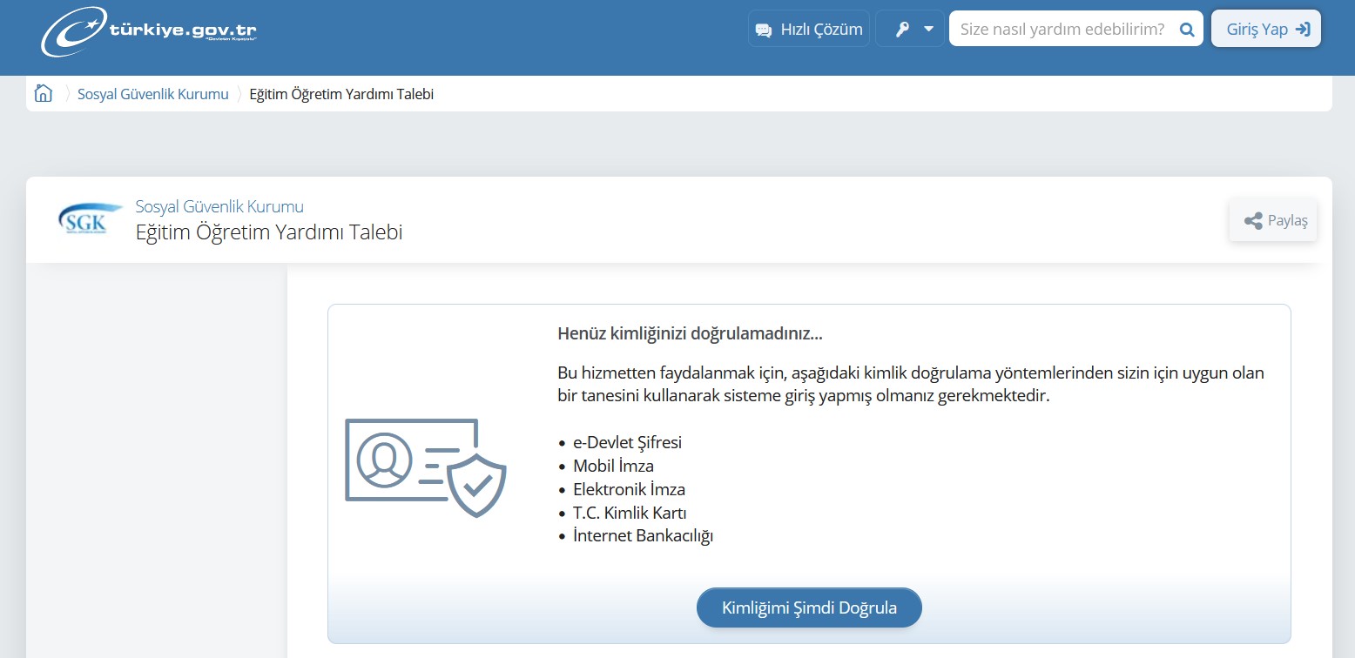Screen dimensions: 1355x658
Task: Open Sosyal Güvenlik Kurumu link above service title
Action: pos(219,206)
